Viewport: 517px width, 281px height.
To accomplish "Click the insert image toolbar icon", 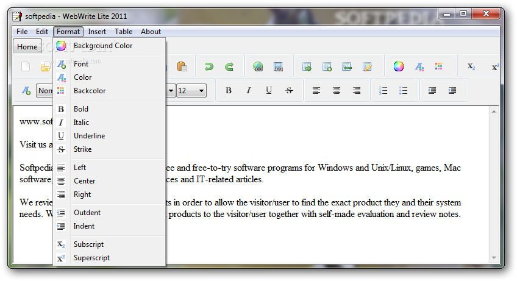I will [278, 66].
